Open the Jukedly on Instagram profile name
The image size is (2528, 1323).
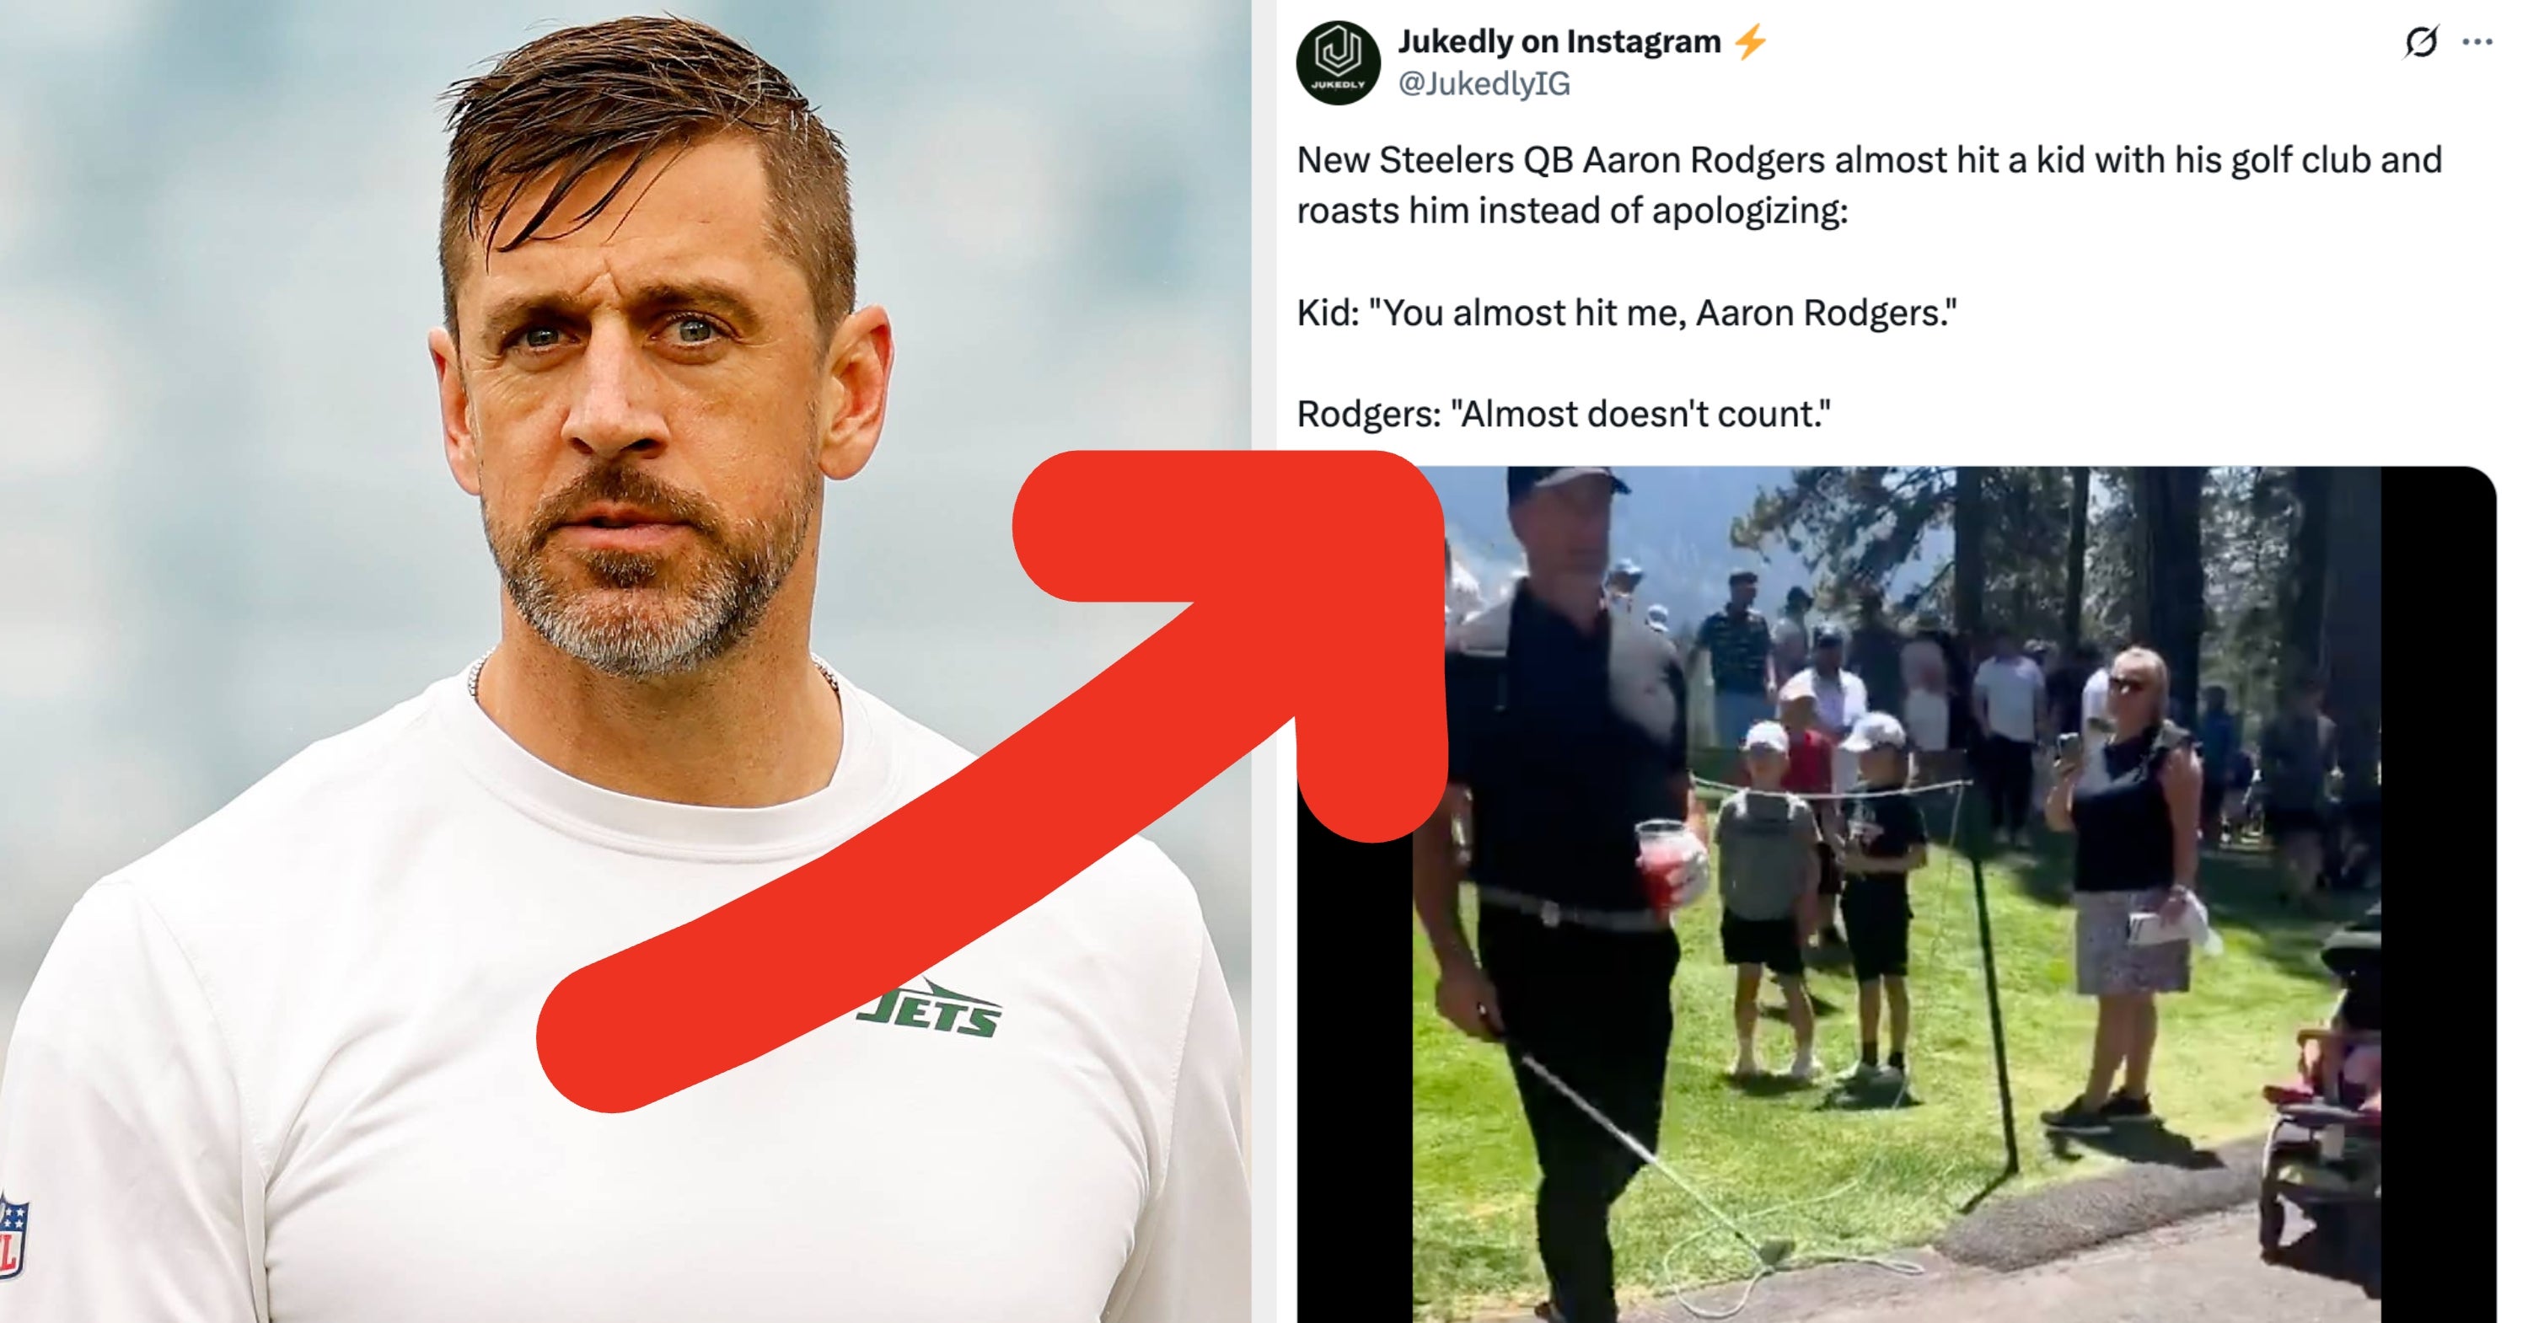click(1559, 41)
